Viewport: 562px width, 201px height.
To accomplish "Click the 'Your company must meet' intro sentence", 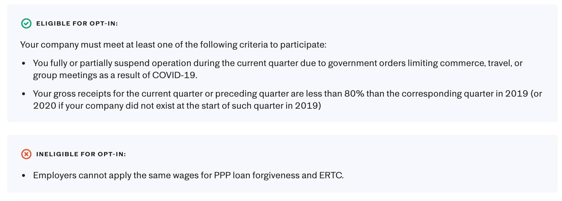I will pyautogui.click(x=173, y=45).
